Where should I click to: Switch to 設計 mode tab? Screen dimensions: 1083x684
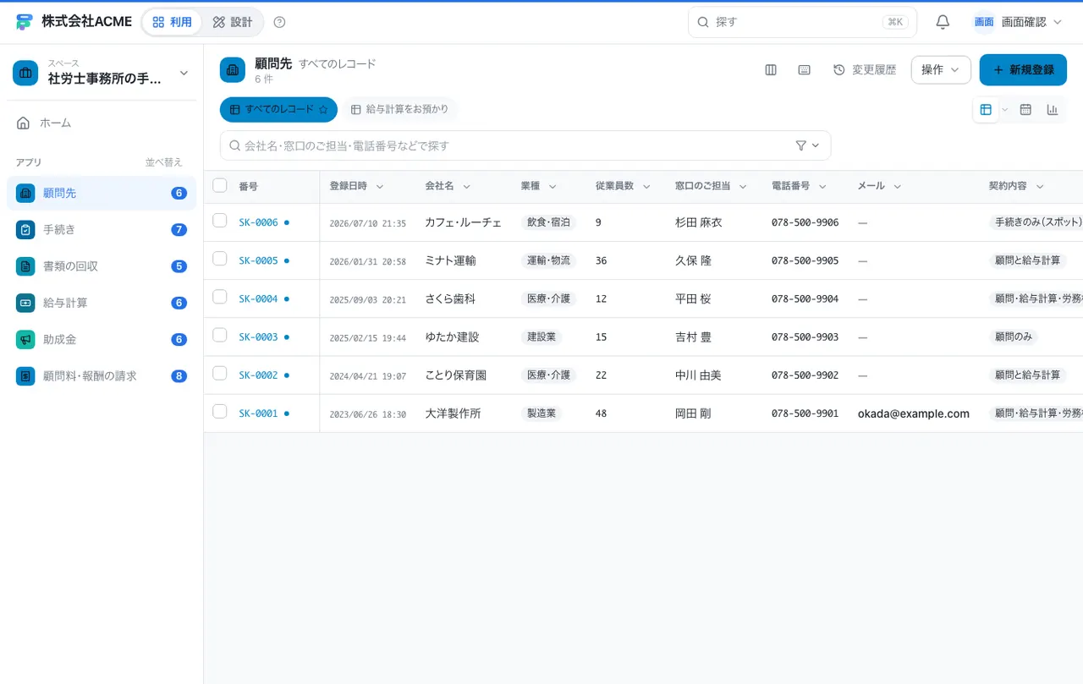click(x=233, y=22)
